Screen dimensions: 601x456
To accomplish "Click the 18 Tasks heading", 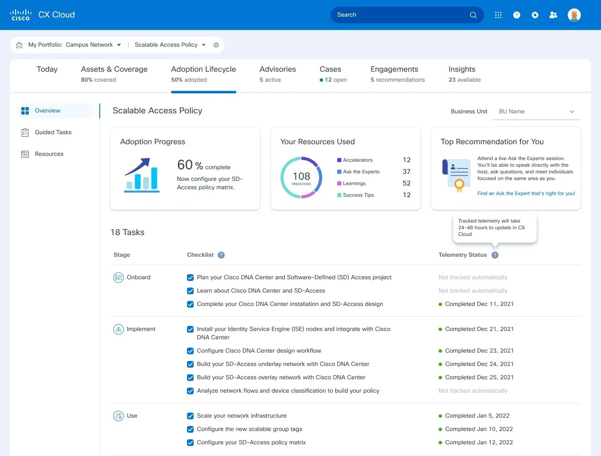I will pos(127,233).
